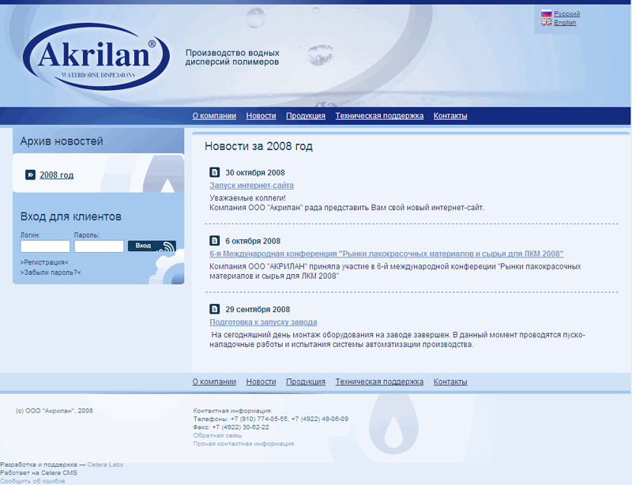Click the Забыли пароль? link

click(51, 273)
